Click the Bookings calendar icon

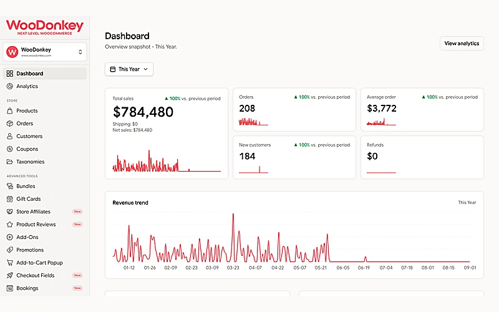(10, 288)
